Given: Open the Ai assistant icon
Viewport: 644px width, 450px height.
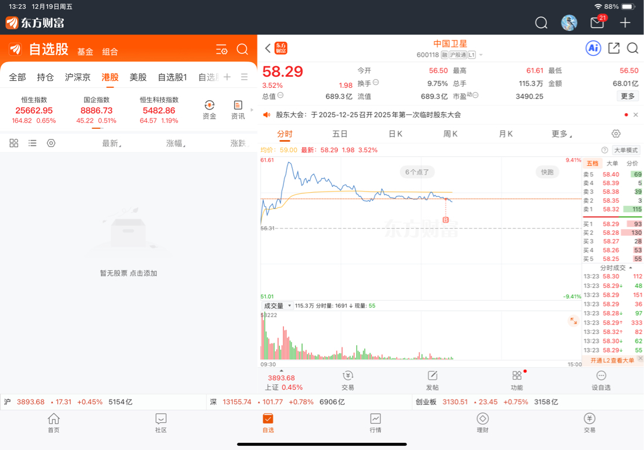Looking at the screenshot, I should pyautogui.click(x=593, y=48).
